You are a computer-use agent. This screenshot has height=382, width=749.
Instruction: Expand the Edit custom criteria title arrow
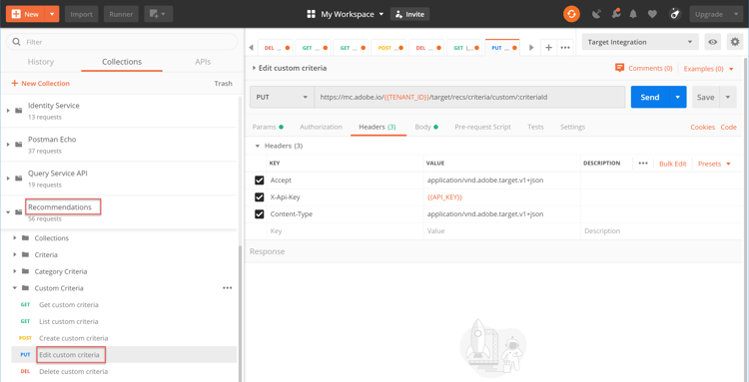(x=254, y=68)
